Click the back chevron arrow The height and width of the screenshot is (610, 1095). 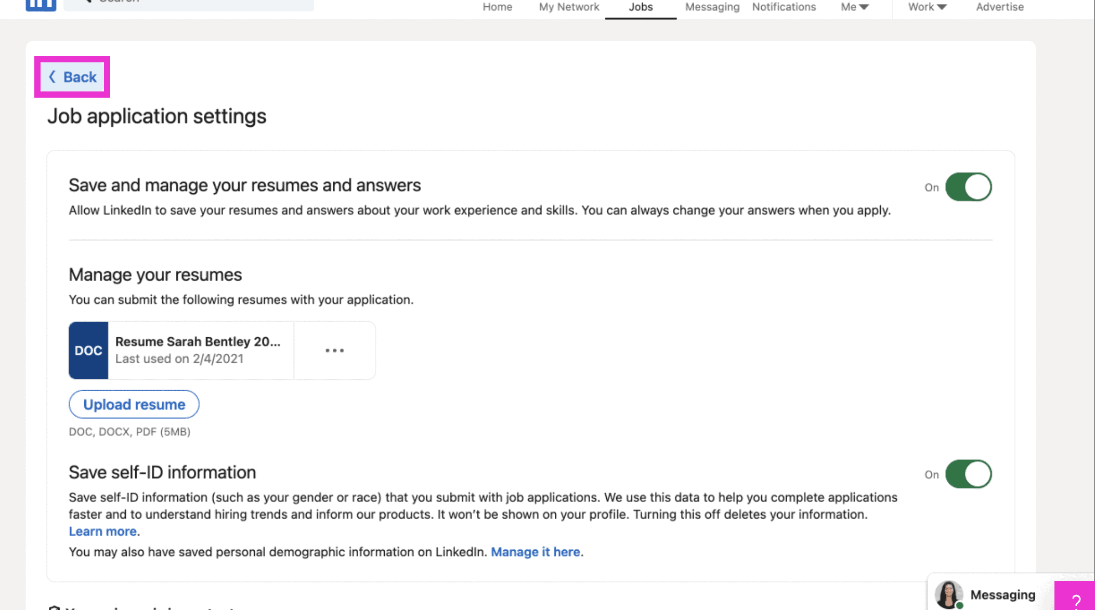coord(53,76)
